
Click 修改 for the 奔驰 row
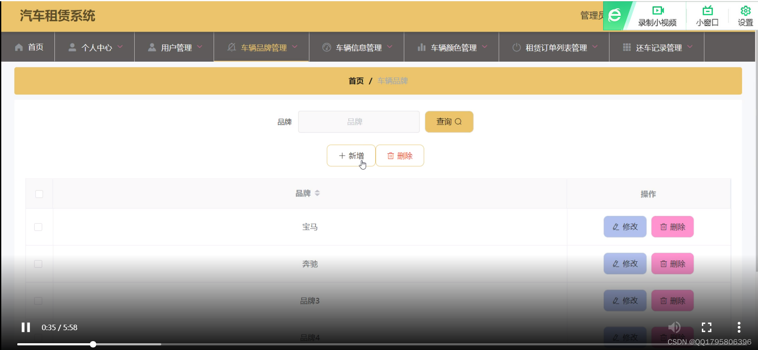[625, 263]
